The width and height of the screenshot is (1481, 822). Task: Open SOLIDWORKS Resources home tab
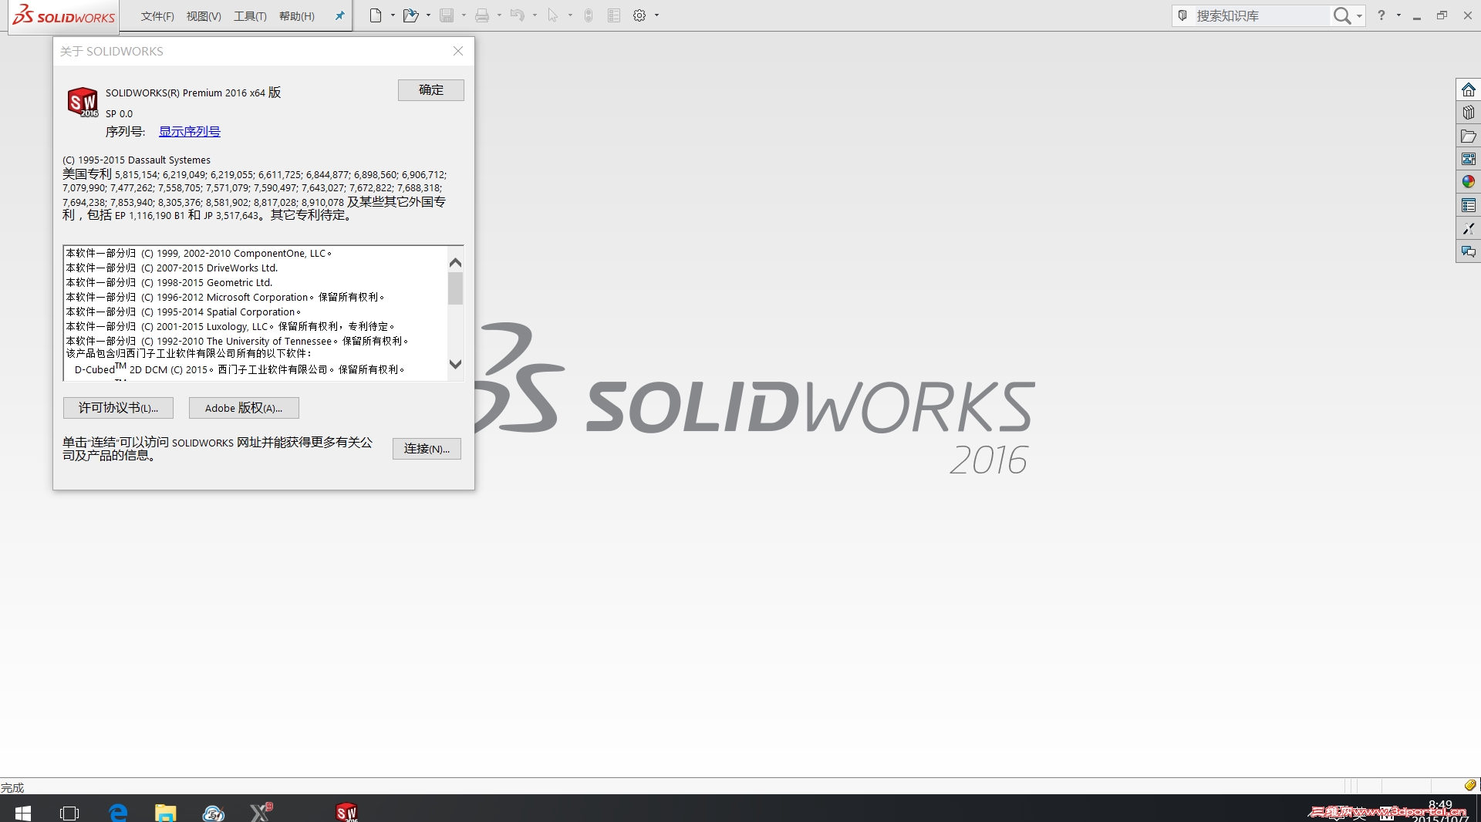pyautogui.click(x=1469, y=89)
